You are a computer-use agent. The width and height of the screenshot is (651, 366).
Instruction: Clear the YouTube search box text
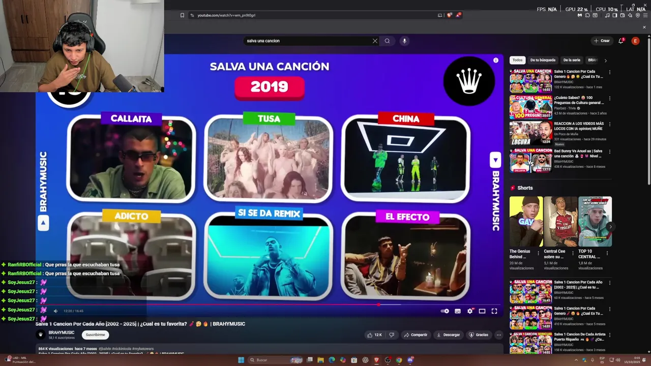coord(375,41)
